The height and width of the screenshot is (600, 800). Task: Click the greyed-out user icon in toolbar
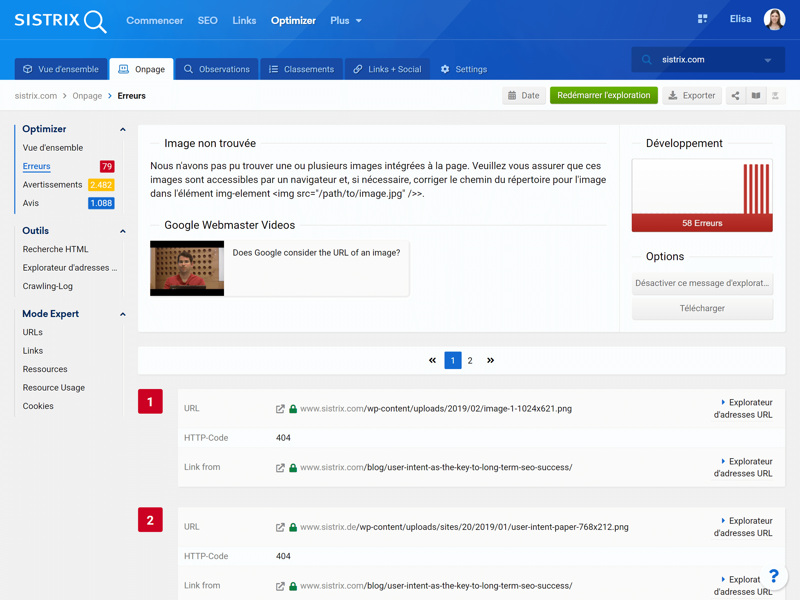(x=775, y=95)
